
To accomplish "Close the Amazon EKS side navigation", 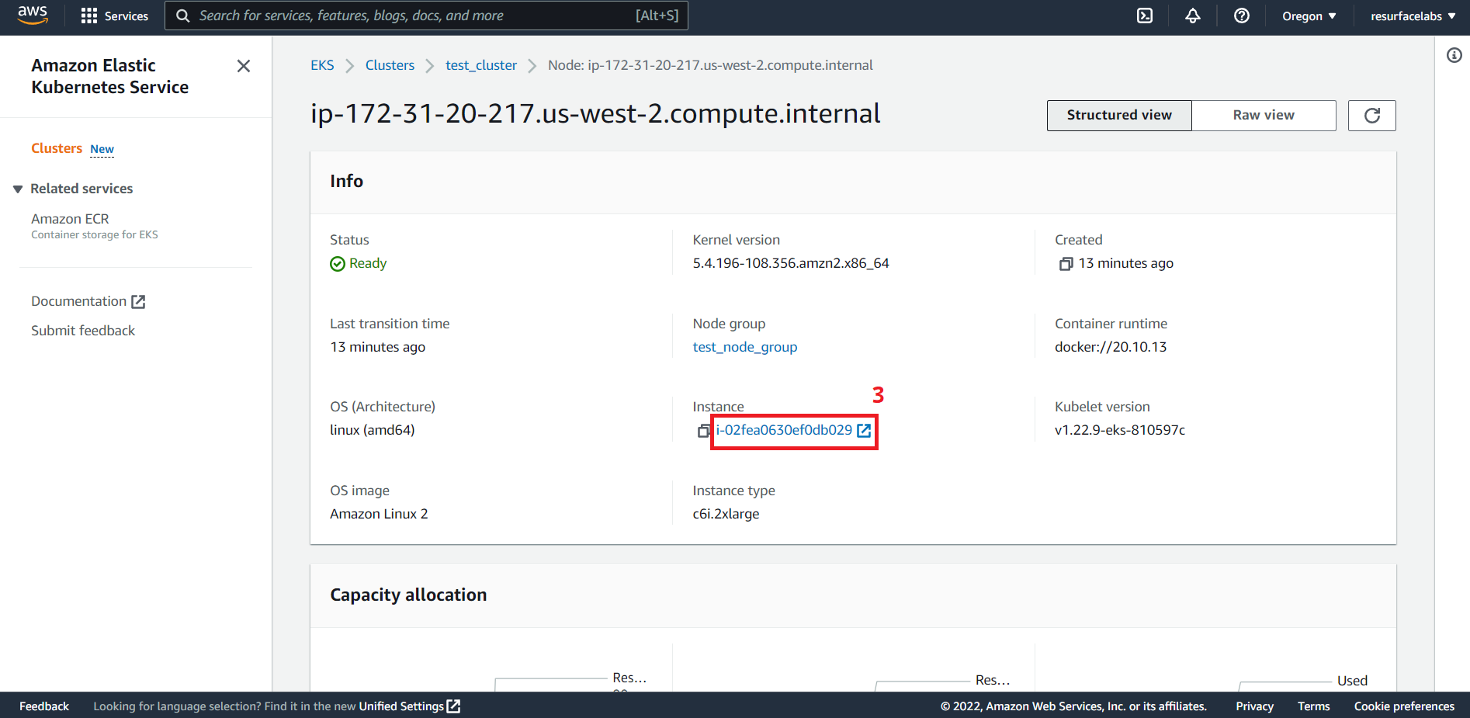I will (244, 66).
